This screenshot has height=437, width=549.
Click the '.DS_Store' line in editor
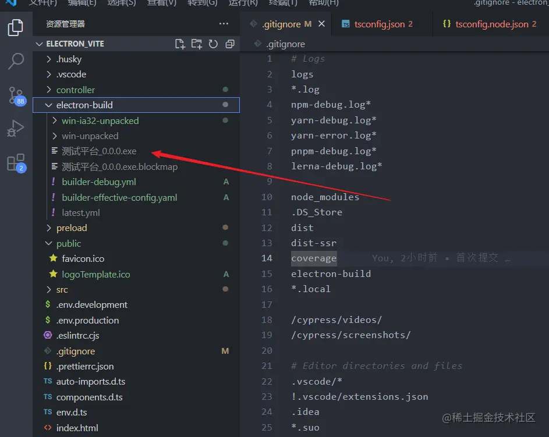click(317, 212)
